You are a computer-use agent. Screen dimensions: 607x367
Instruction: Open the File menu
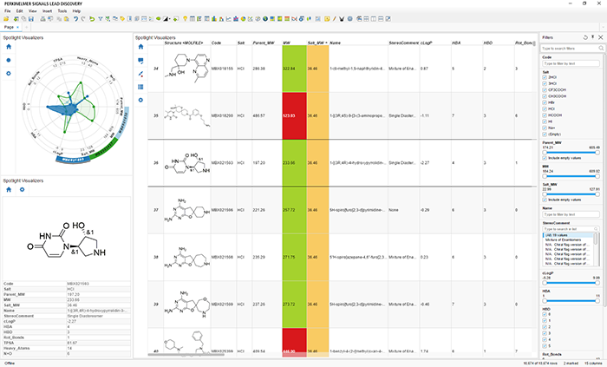click(7, 10)
